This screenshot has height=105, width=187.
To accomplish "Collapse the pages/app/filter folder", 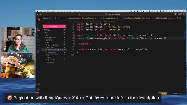I will coord(45,55).
